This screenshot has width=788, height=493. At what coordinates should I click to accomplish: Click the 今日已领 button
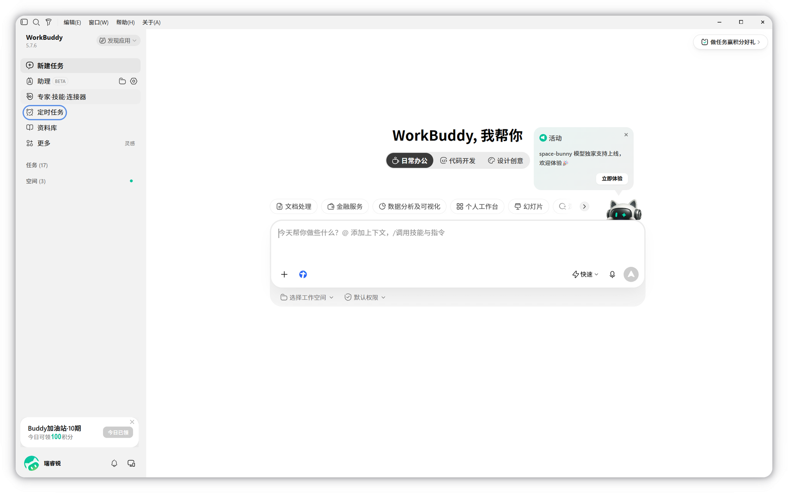click(x=118, y=432)
